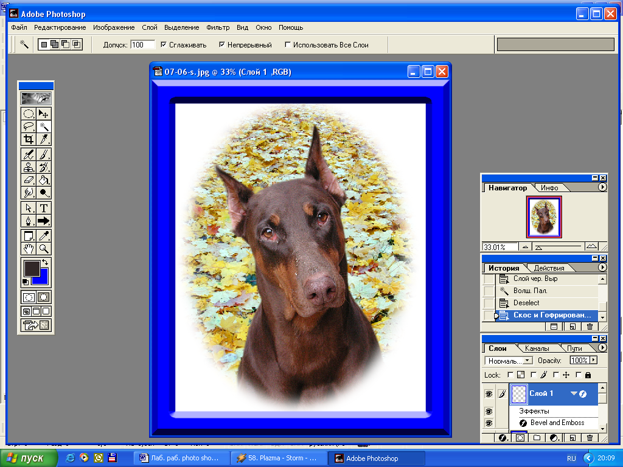Select the Hand tool
The height and width of the screenshot is (467, 623).
29,249
